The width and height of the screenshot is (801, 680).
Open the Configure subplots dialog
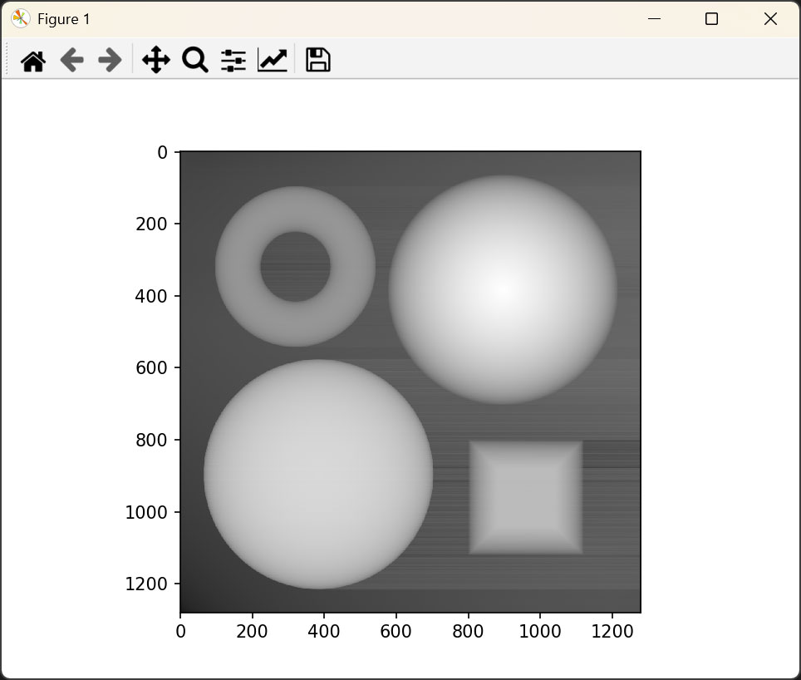pos(233,61)
